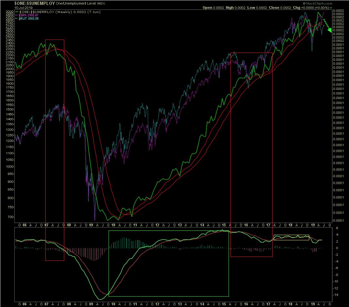Screen dimensions: 349x307
Task: Click the Open 0.0002 value
Action: click(x=213, y=8)
